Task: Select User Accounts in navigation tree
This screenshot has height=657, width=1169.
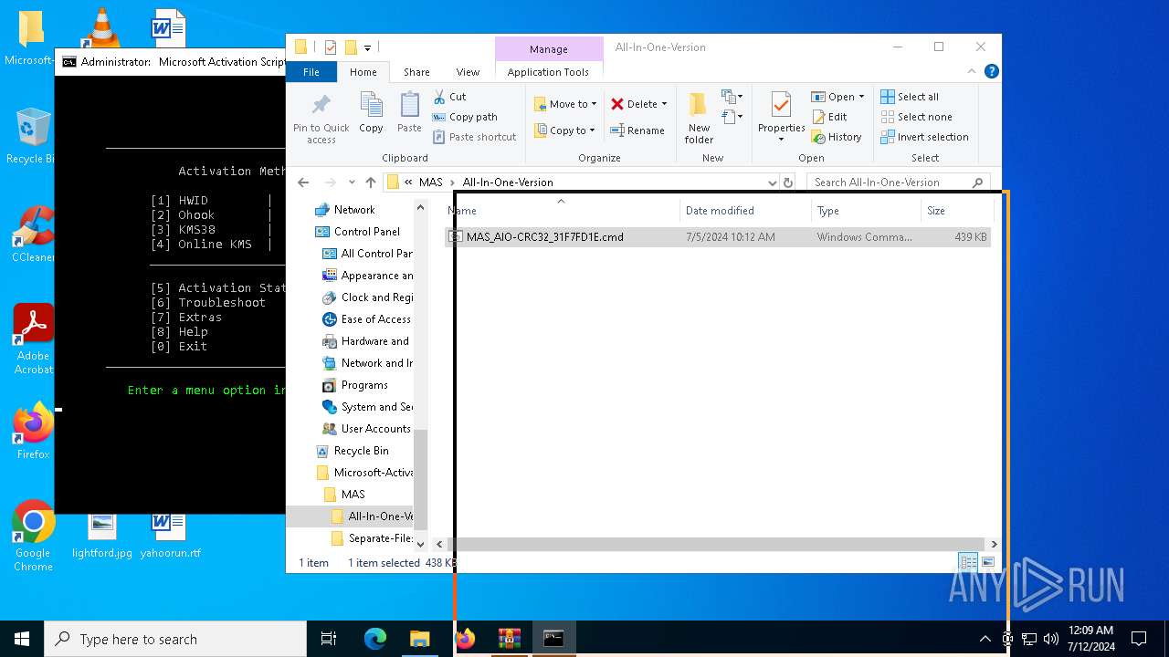Action: tap(375, 429)
